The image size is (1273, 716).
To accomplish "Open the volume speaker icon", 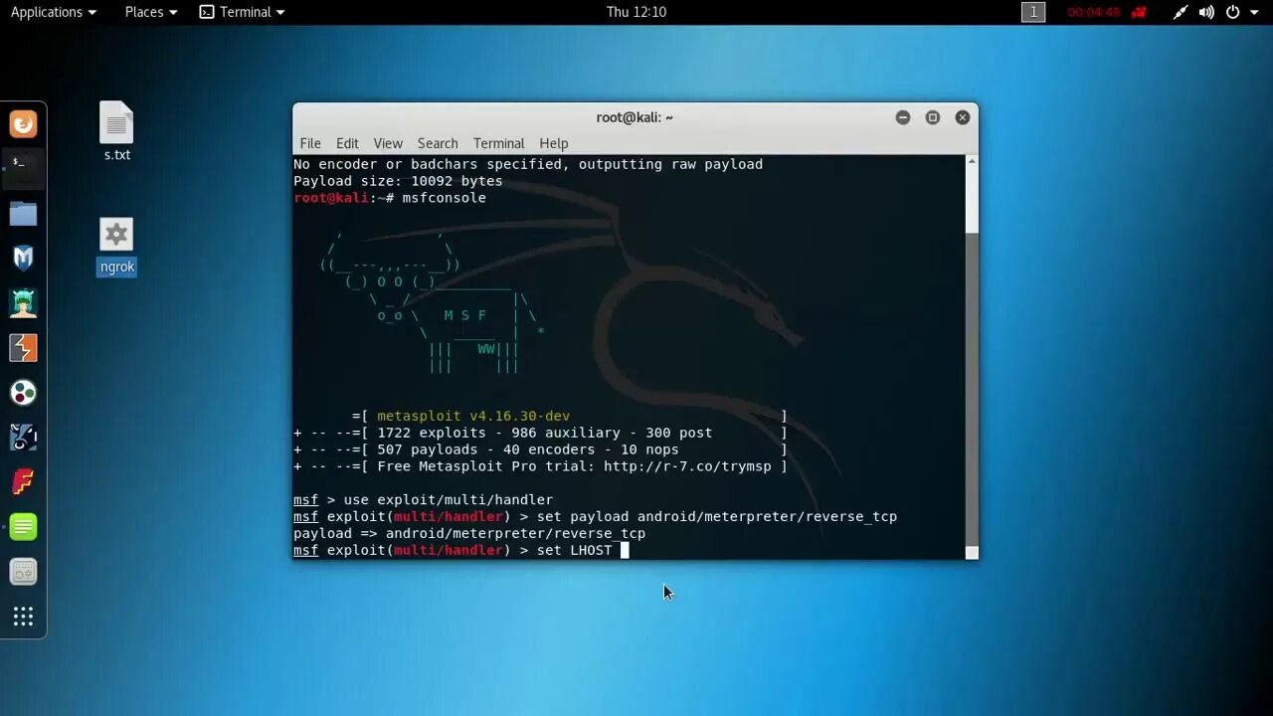I will click(1206, 12).
